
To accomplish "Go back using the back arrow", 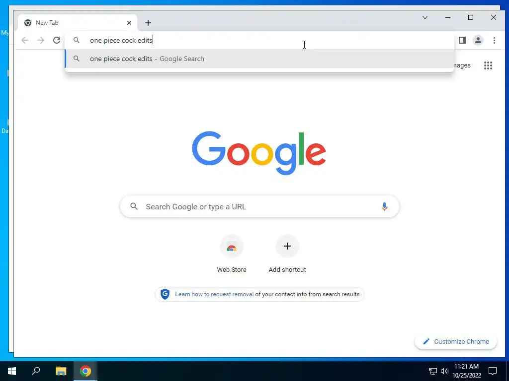I will coord(25,40).
